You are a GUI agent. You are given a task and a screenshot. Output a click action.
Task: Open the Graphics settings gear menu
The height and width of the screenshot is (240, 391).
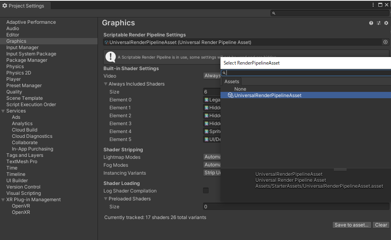(386, 23)
